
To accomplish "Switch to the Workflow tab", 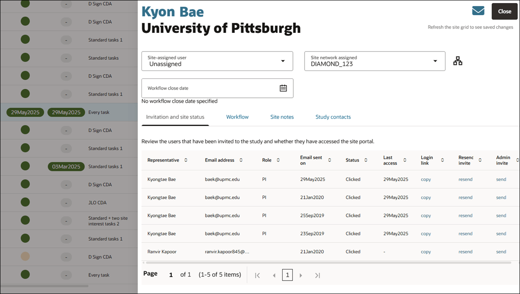I will pos(237,116).
